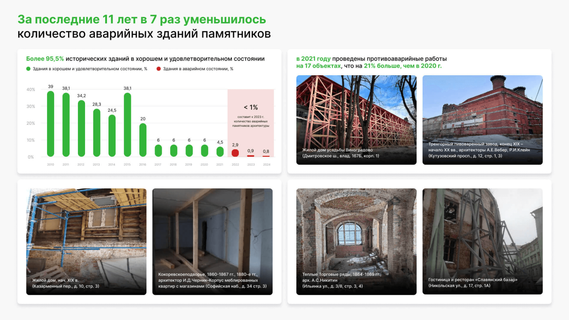
Task: Click the 2023 red marker labeled 0,9
Action: (x=251, y=156)
